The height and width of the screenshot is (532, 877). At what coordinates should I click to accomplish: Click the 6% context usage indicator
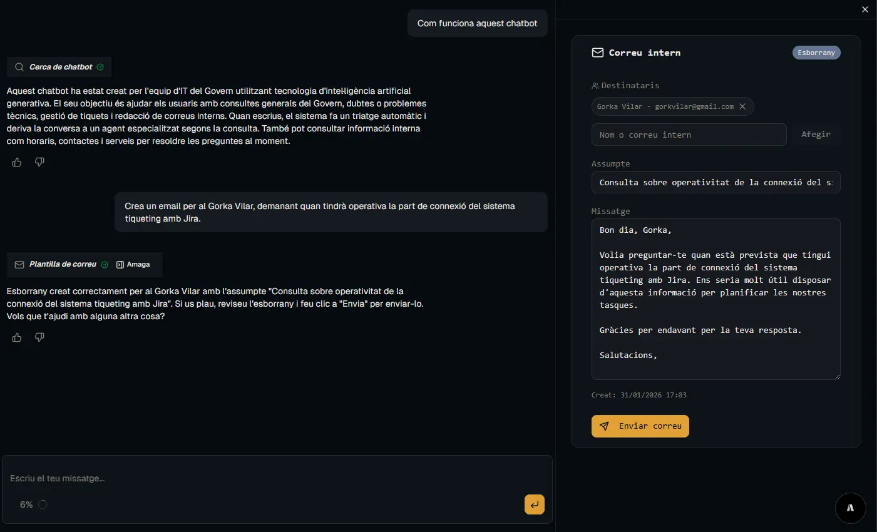pyautogui.click(x=33, y=504)
